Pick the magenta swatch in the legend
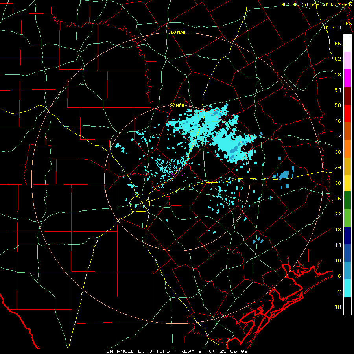 coord(347,78)
